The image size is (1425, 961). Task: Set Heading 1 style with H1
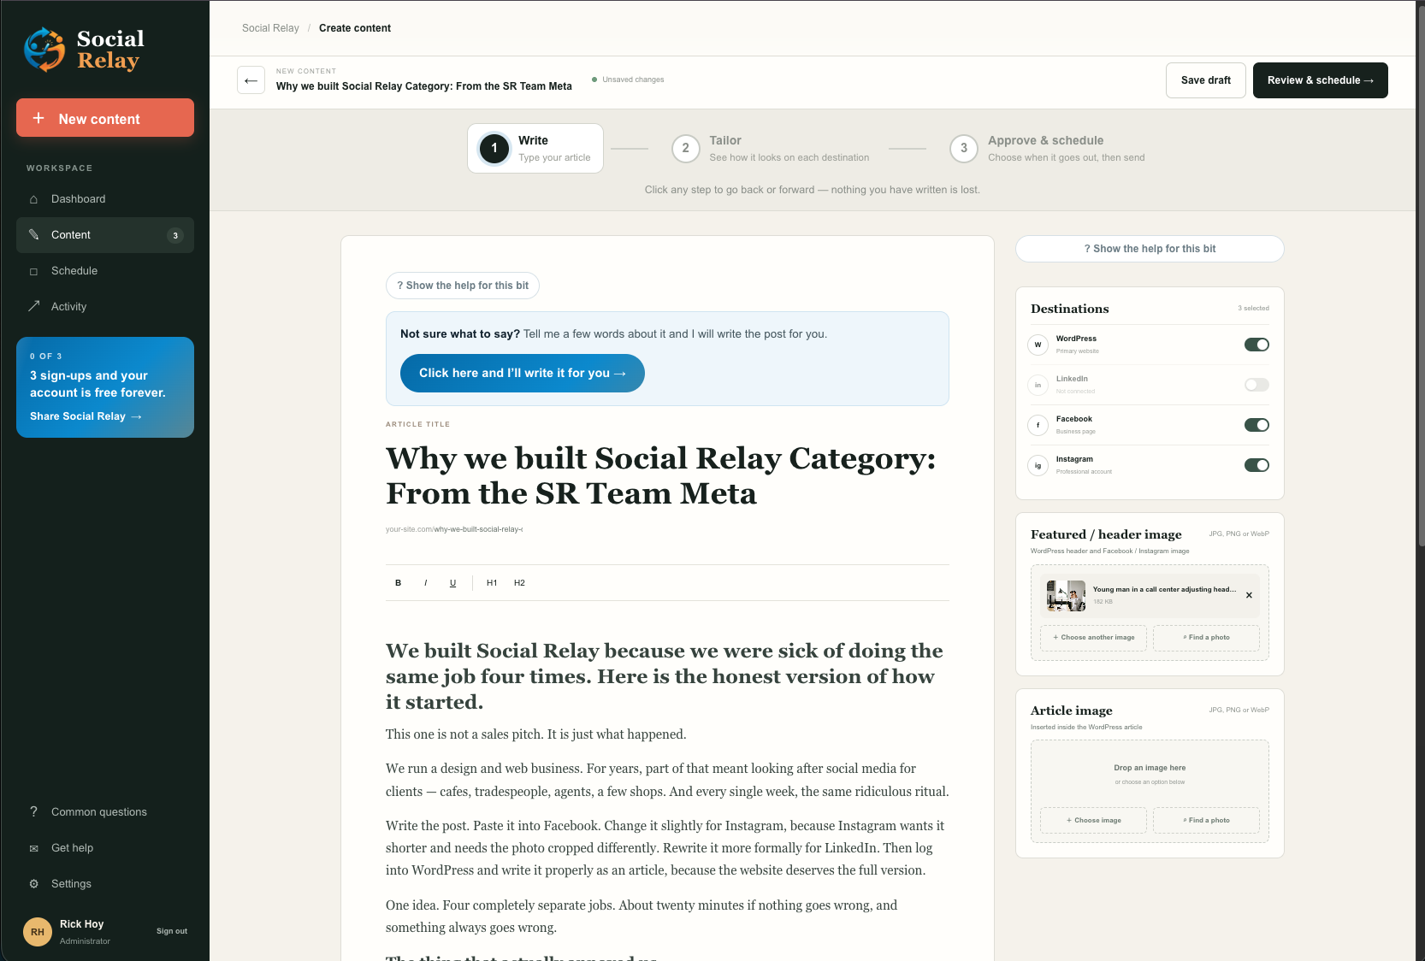click(492, 583)
